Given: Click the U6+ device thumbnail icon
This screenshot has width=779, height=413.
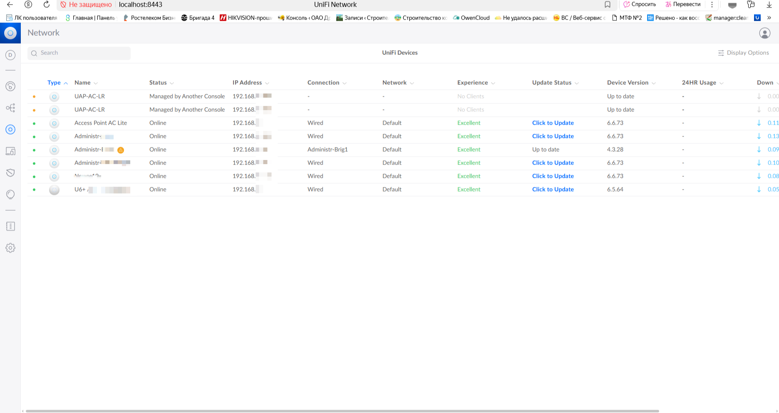Looking at the screenshot, I should tap(54, 190).
